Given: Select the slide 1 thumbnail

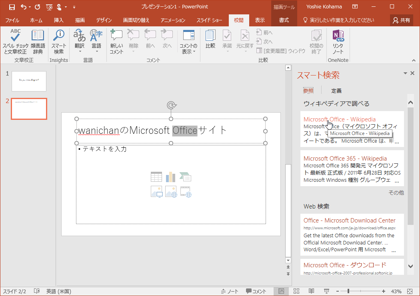Looking at the screenshot, I should click(29, 81).
